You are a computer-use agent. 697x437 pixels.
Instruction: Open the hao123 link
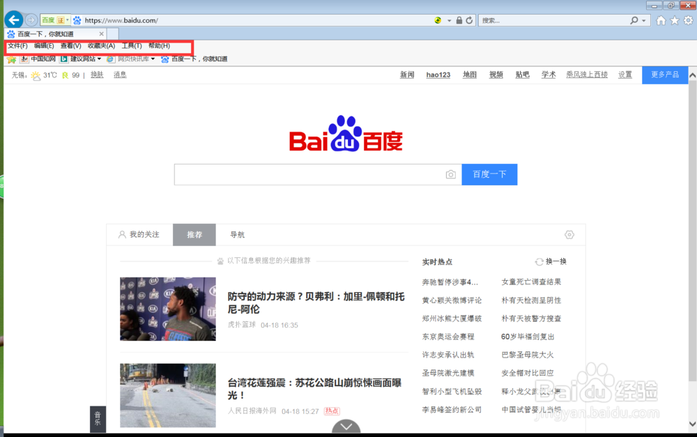tap(438, 75)
